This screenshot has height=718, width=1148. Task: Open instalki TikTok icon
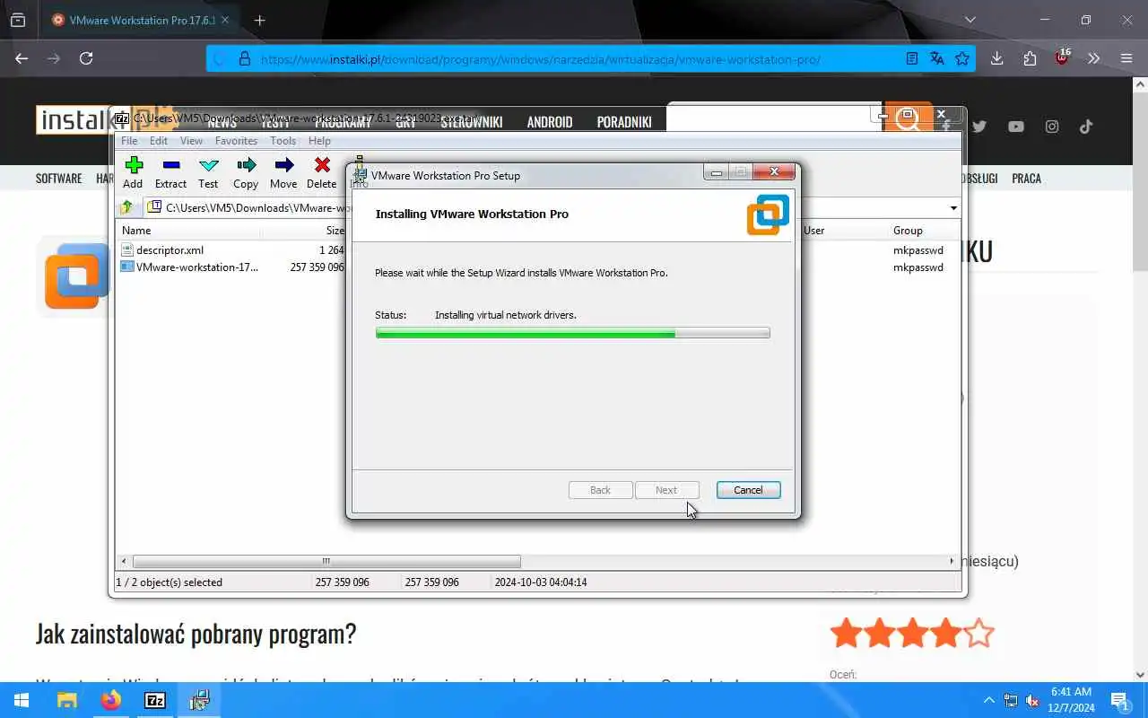point(1086,127)
